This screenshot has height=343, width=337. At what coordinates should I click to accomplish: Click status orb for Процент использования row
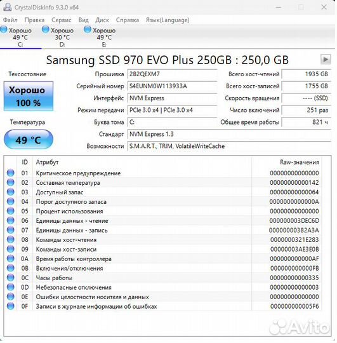click(10, 211)
